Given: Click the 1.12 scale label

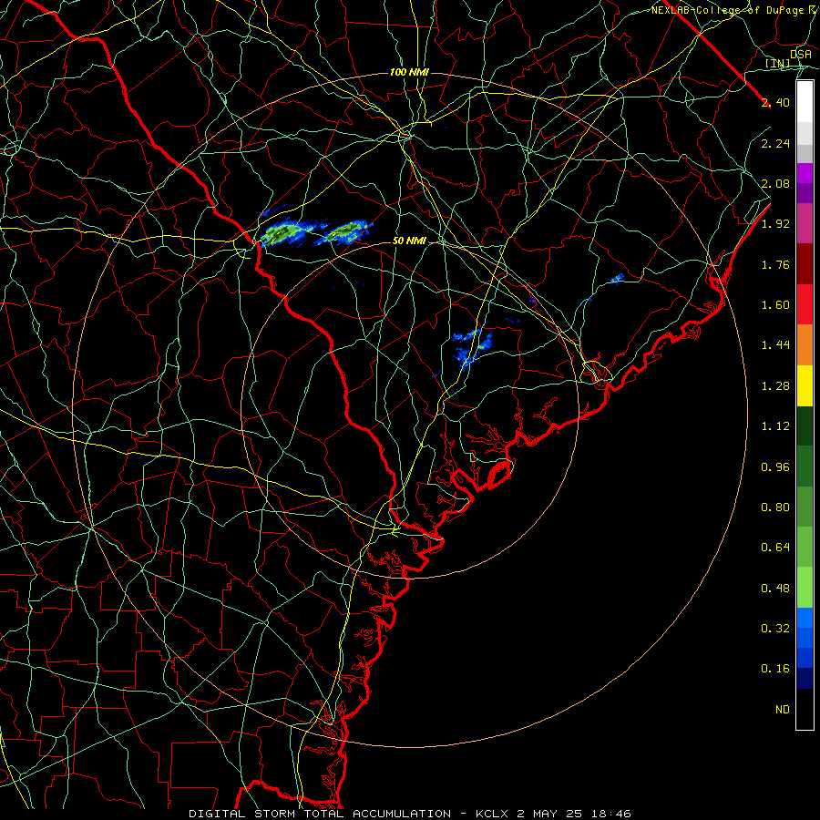Looking at the screenshot, I should (775, 426).
